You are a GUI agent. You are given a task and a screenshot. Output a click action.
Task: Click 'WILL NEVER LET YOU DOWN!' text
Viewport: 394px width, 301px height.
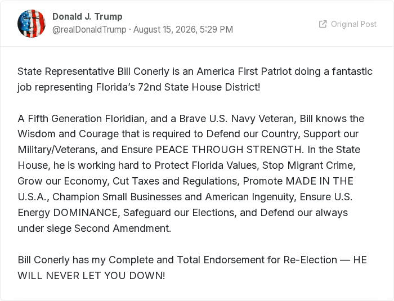(x=91, y=276)
